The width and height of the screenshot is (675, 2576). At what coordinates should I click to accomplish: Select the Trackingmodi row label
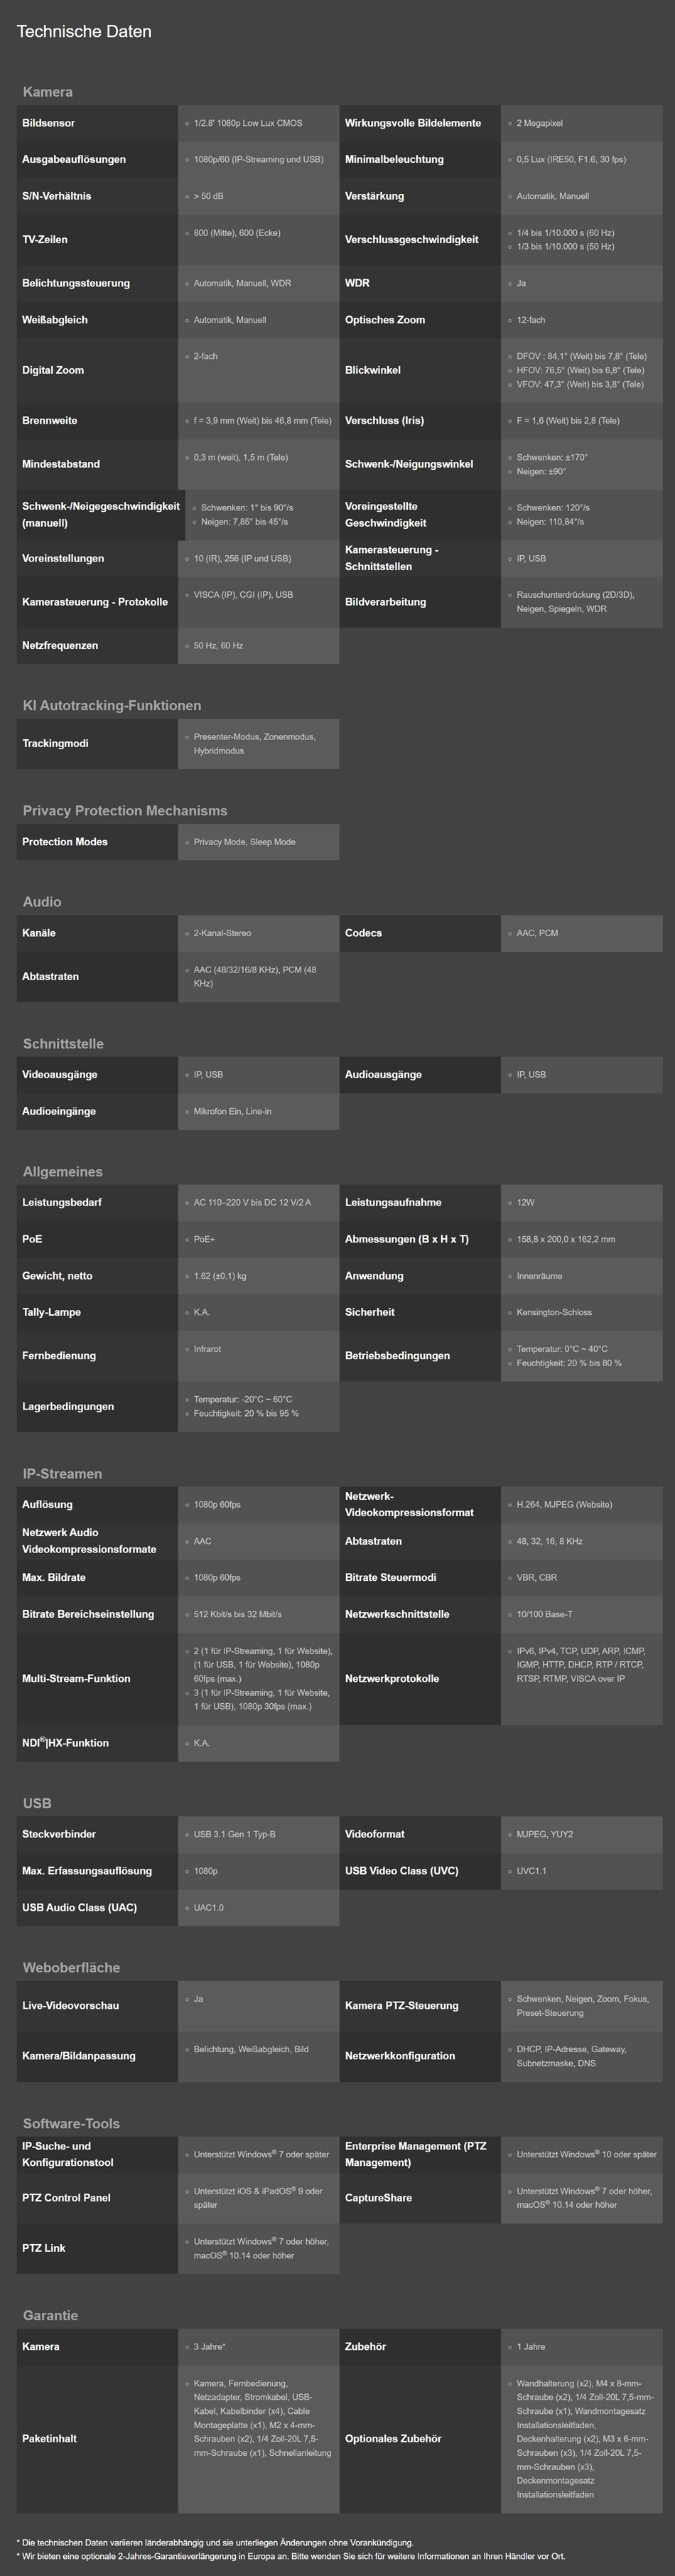click(55, 744)
